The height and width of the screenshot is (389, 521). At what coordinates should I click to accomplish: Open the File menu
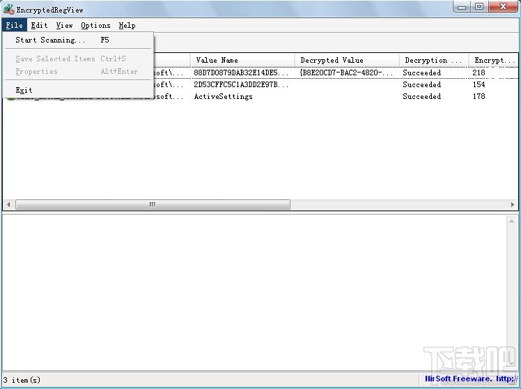(15, 25)
